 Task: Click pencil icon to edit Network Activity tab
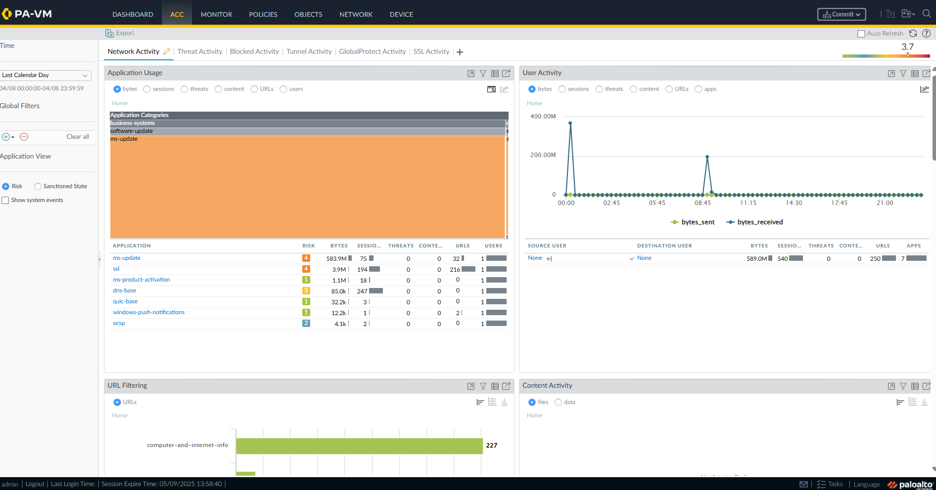[x=167, y=52]
